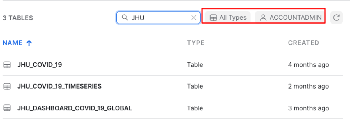This screenshot has height=121, width=350.
Task: Open the JHU_COVID_19 table
Action: [40, 65]
